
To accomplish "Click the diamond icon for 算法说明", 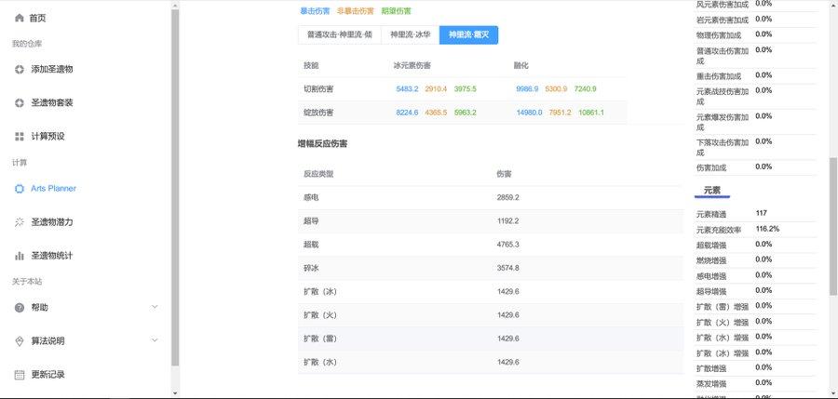I will tap(20, 341).
